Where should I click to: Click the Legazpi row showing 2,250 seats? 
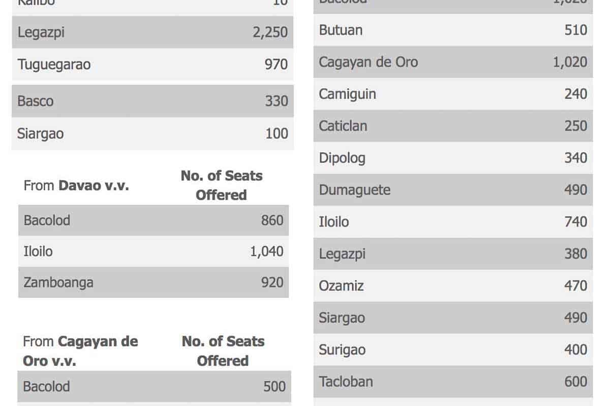click(152, 32)
